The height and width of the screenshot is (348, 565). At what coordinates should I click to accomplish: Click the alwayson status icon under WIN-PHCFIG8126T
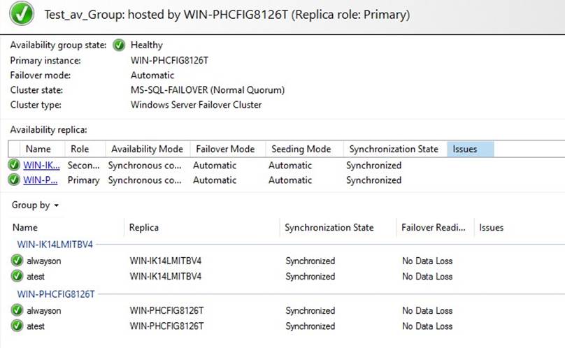point(17,311)
